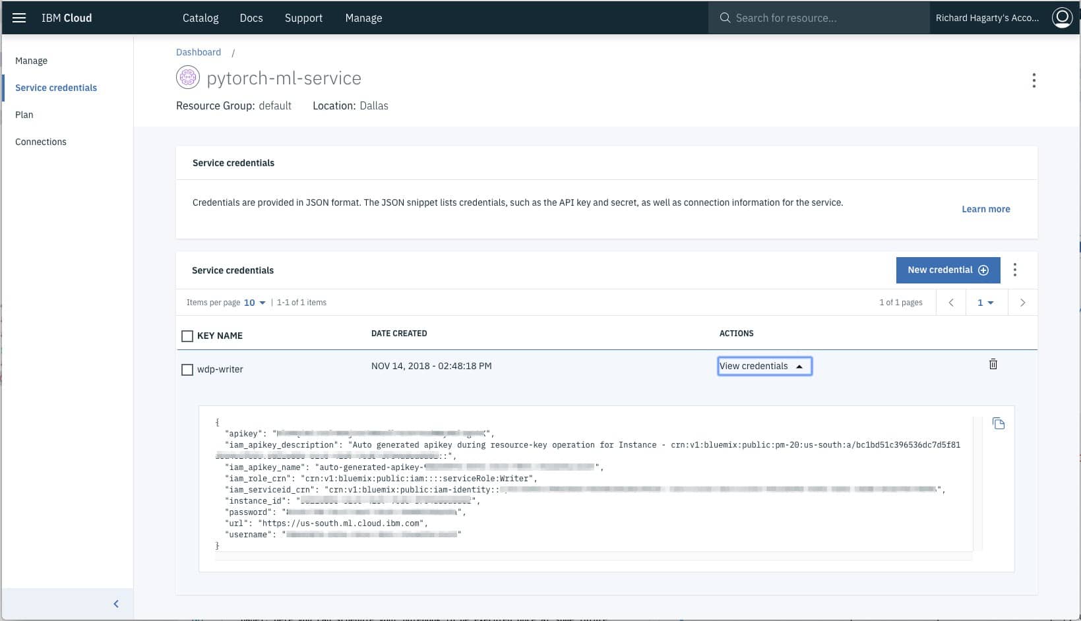The width and height of the screenshot is (1081, 621).
Task: Copy credentials JSON to clipboard
Action: point(998,423)
